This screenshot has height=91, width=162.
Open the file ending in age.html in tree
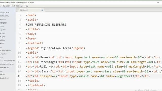tap(3, 19)
